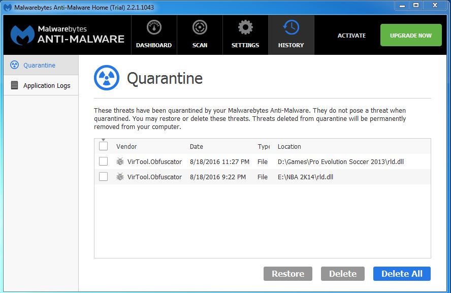Viewport: 451px width, 293px height.
Task: Click bug icon for Pro Evolution Soccer threat
Action: (120, 161)
